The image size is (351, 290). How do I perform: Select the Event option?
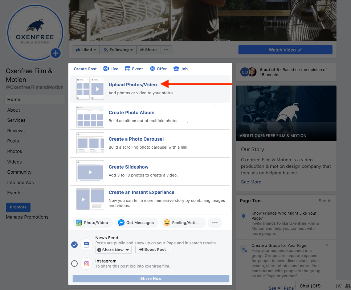[134, 69]
